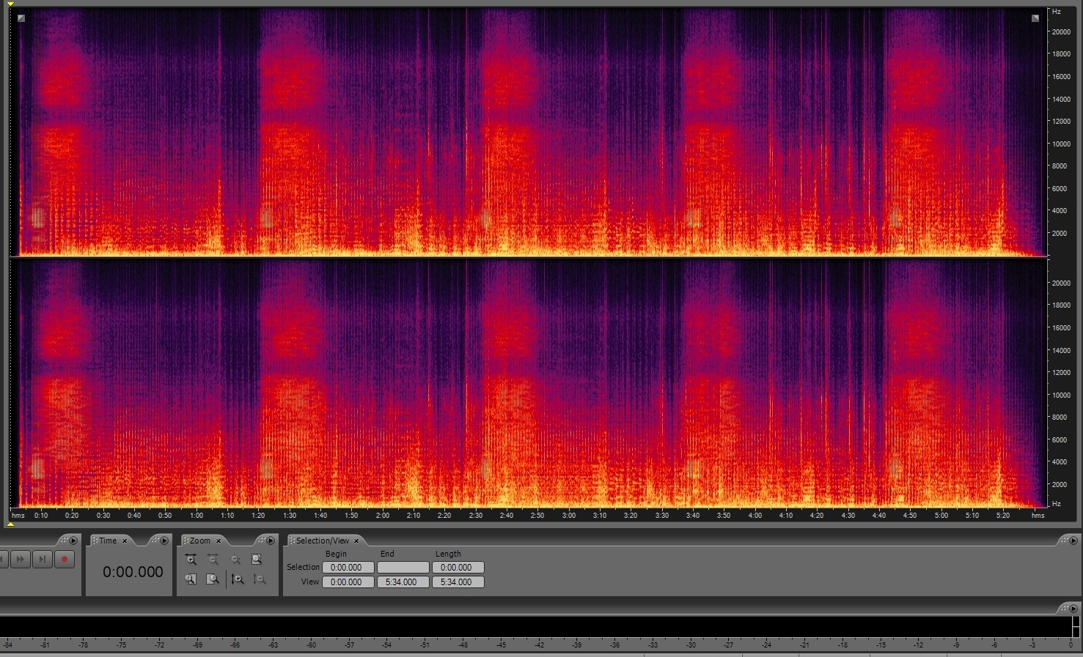
Task: Click the Zoom Out Vertically icon
Action: tap(259, 579)
